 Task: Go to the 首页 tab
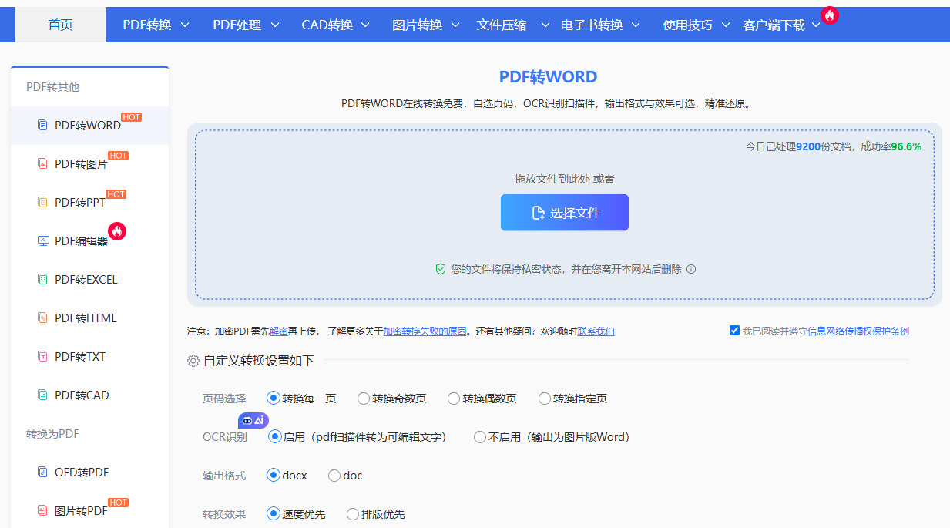(x=61, y=25)
